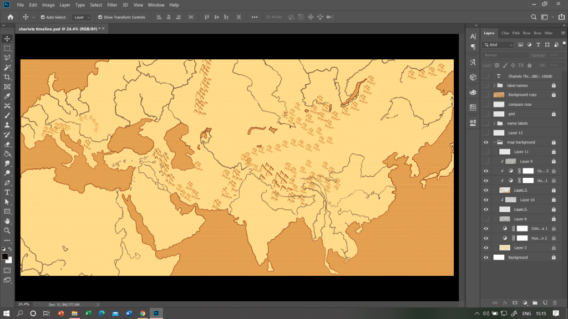Select the Pen tool
568x319 pixels.
click(x=7, y=183)
